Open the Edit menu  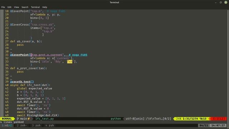[x=9, y=7]
